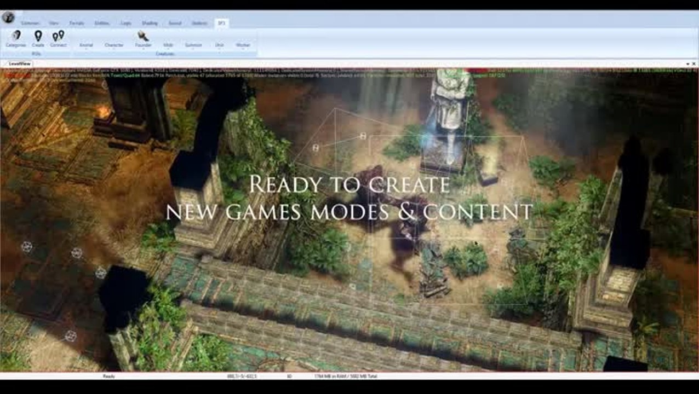Viewport: 699px width, 394px height.
Task: Switch to the Shading ribbon tab
Action: pos(150,24)
